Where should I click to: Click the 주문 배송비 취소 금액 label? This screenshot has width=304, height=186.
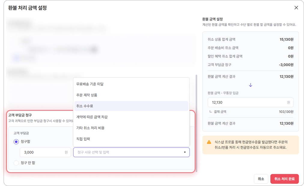[x=223, y=48]
